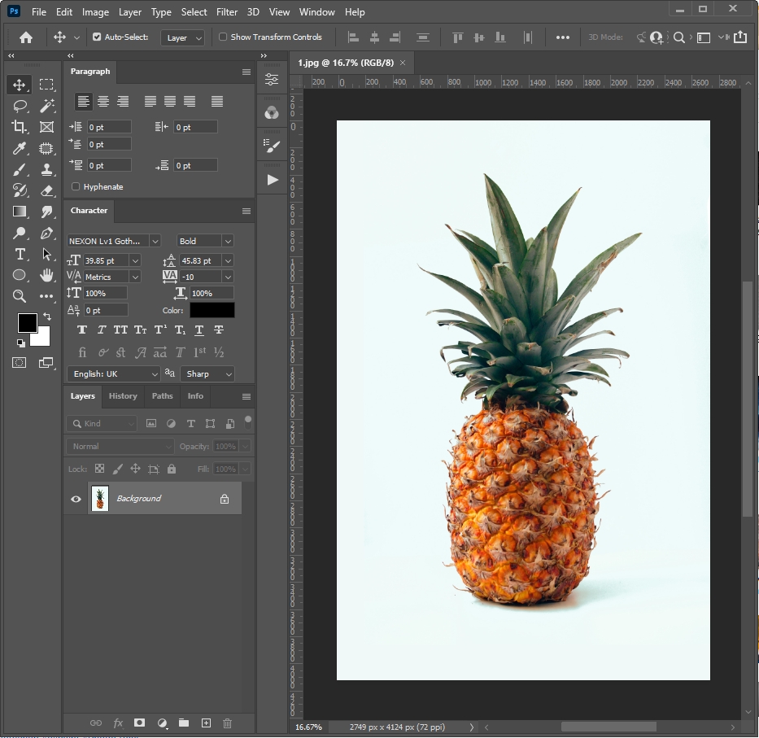
Task: Left align text in Paragraph panel
Action: coord(83,101)
